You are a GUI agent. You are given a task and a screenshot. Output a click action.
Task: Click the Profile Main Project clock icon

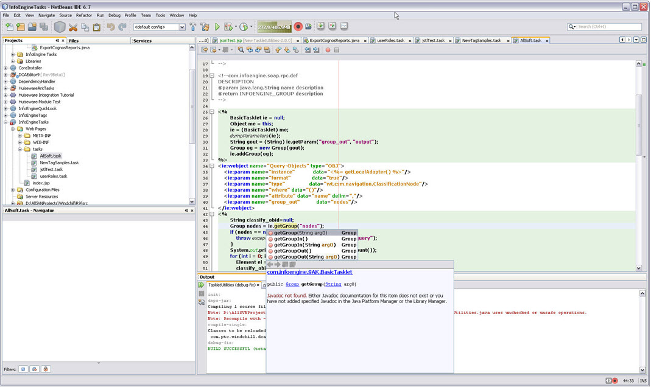tap(244, 27)
